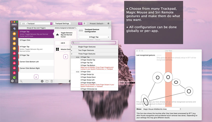Select the 4 Finger Tap trigger row

click(36, 49)
